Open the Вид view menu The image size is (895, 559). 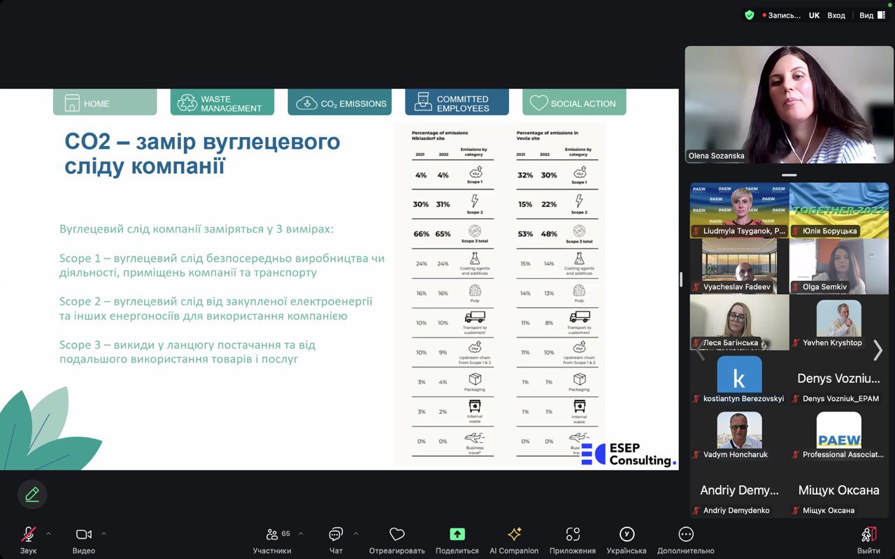(868, 15)
